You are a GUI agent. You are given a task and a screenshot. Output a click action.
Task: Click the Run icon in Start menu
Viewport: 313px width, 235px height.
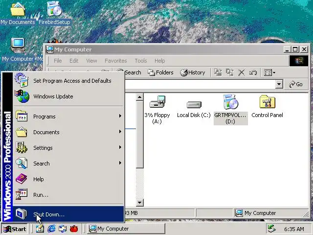[22, 194]
